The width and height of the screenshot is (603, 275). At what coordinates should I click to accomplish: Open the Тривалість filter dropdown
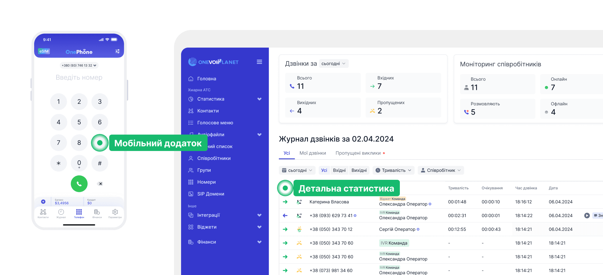pyautogui.click(x=393, y=170)
